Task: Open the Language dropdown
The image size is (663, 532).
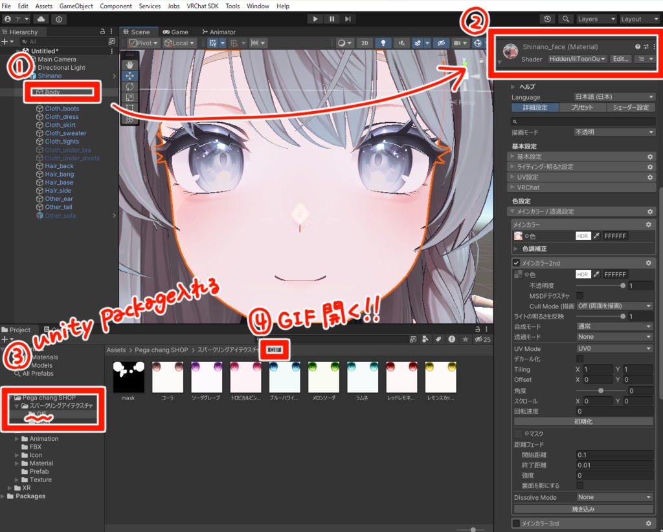Action: [614, 97]
